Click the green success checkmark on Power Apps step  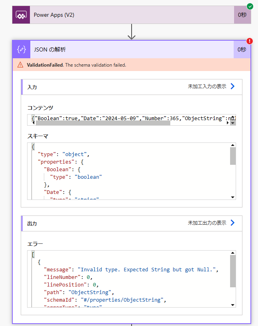pos(250,6)
